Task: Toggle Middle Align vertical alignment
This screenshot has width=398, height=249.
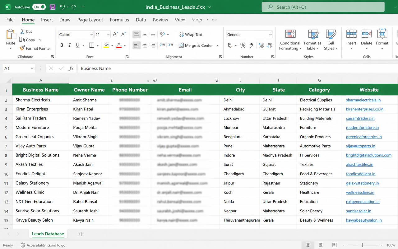Action: pos(145,35)
